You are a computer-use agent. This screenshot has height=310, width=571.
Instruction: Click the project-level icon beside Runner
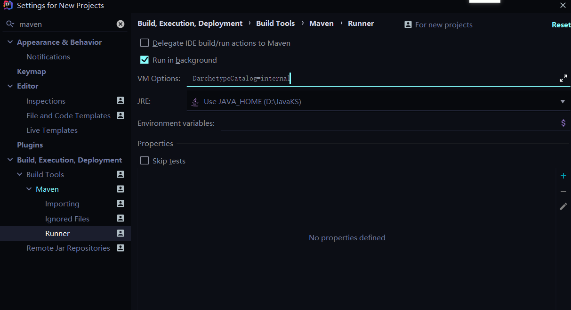pos(121,233)
